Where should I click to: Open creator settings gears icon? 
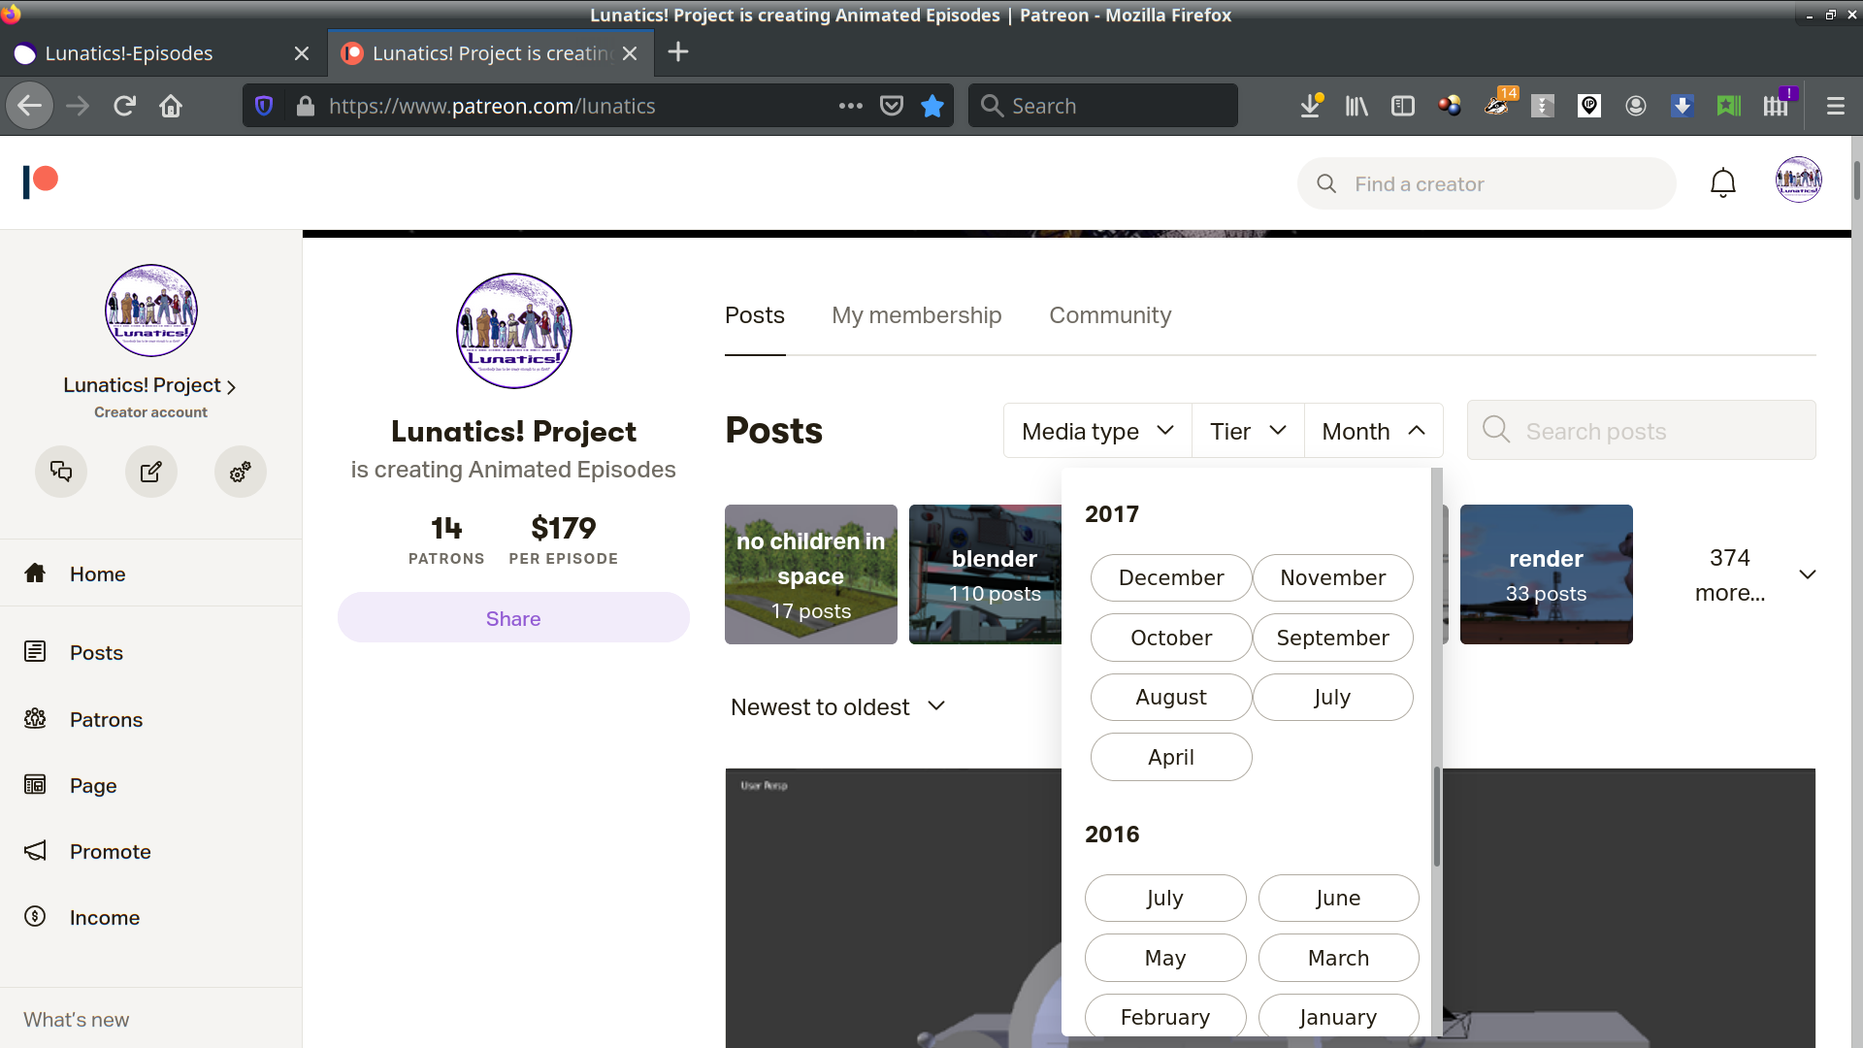pyautogui.click(x=240, y=472)
